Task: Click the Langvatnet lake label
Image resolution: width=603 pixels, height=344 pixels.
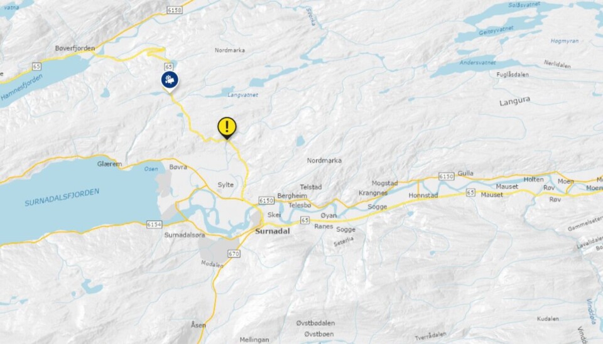Action: 242,95
